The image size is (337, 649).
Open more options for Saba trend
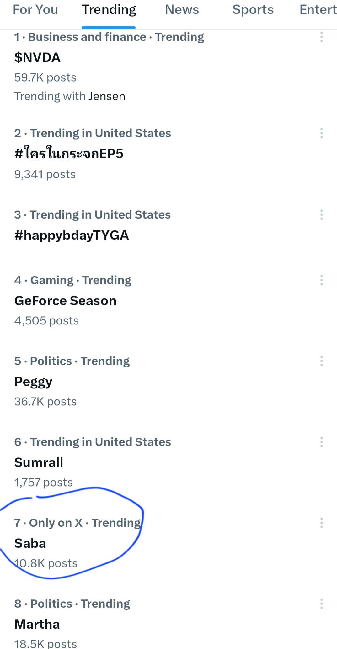click(x=321, y=523)
